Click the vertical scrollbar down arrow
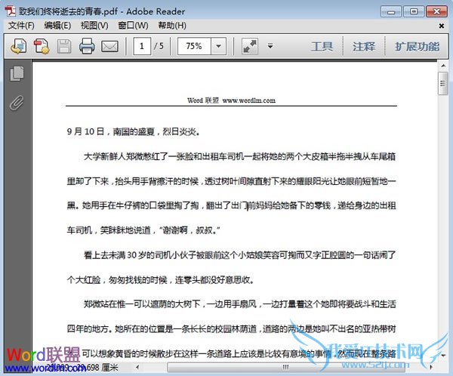The width and height of the screenshot is (453, 376). [443, 355]
